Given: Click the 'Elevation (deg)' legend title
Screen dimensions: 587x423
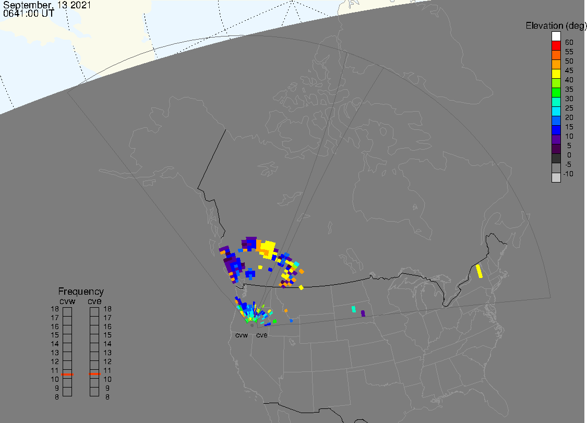Looking at the screenshot, I should coord(556,26).
